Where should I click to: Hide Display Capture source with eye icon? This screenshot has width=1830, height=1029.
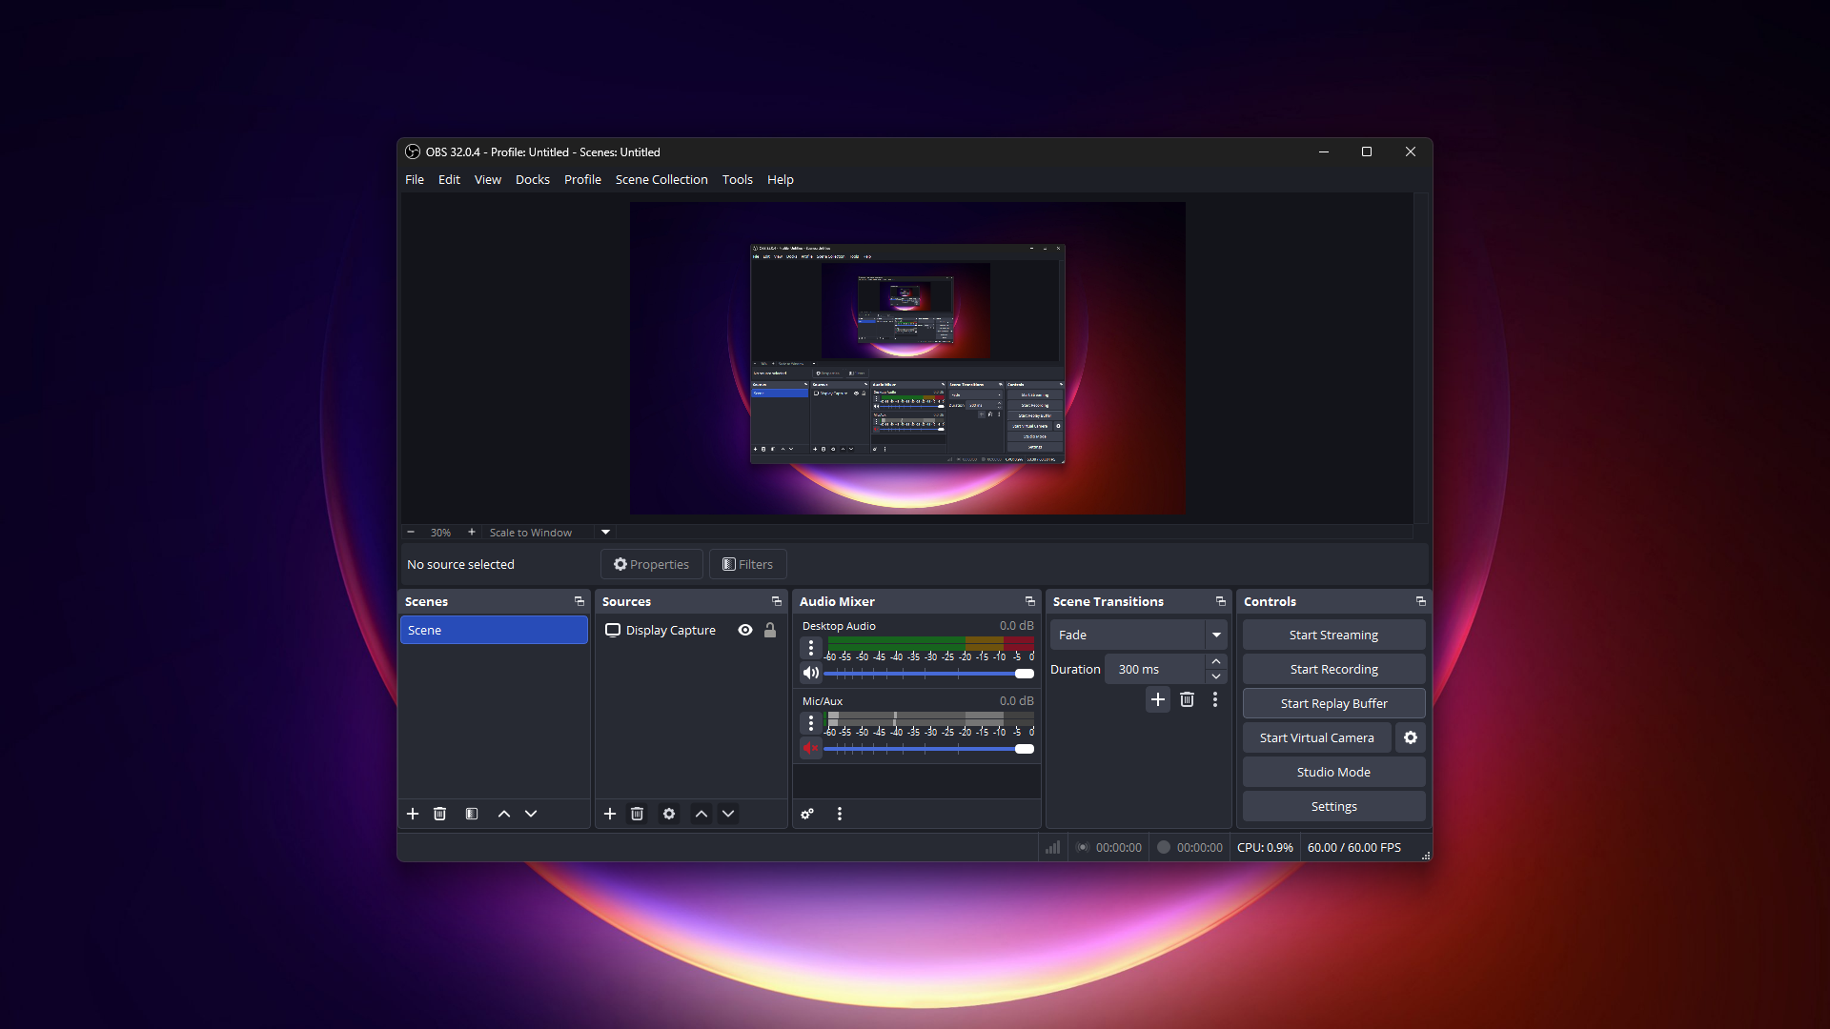[x=745, y=630]
